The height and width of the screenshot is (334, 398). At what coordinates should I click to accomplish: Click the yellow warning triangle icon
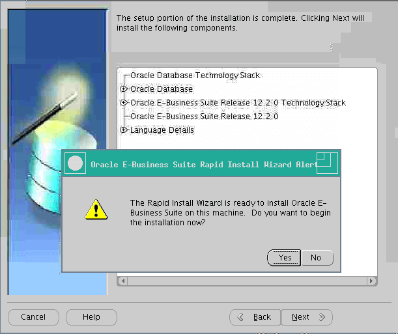tap(97, 210)
